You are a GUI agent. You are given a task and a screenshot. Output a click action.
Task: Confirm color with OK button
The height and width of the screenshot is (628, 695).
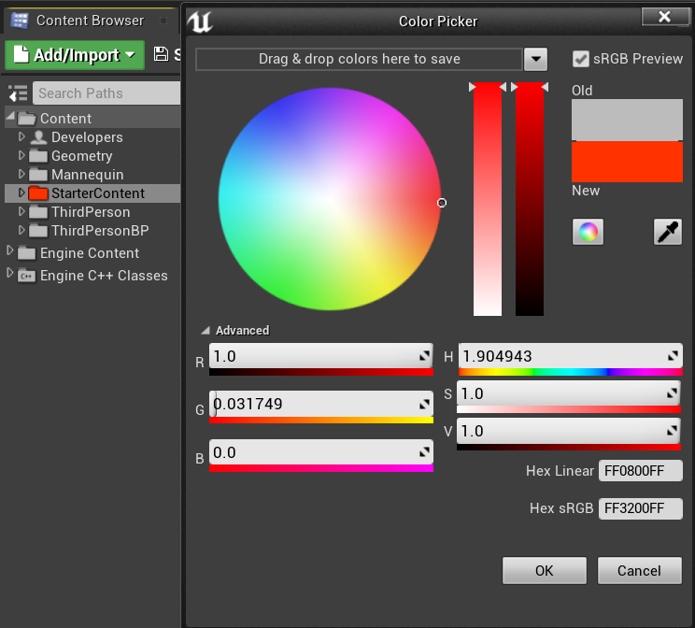click(x=545, y=570)
